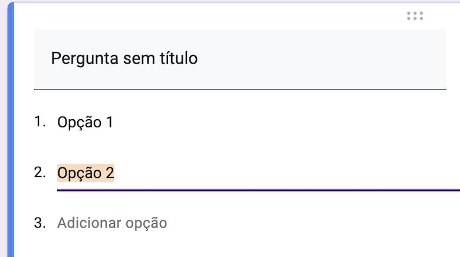This screenshot has width=460, height=257.
Task: Click the number '2.' list marker
Action: tap(40, 172)
